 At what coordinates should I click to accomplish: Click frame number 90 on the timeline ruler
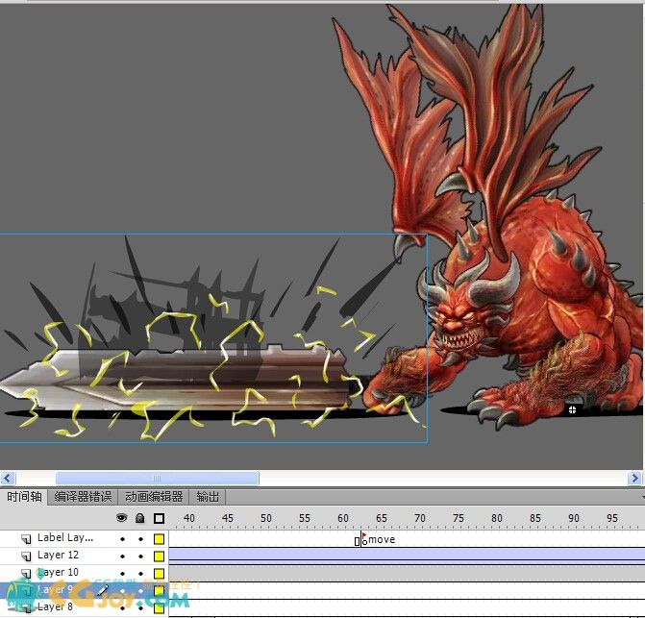[x=574, y=518]
